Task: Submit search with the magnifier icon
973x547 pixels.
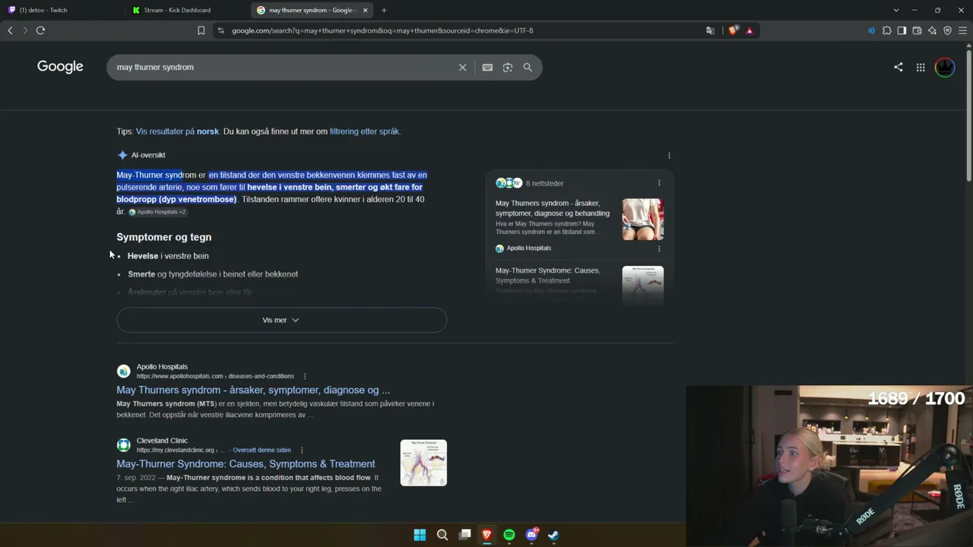Action: pos(528,68)
